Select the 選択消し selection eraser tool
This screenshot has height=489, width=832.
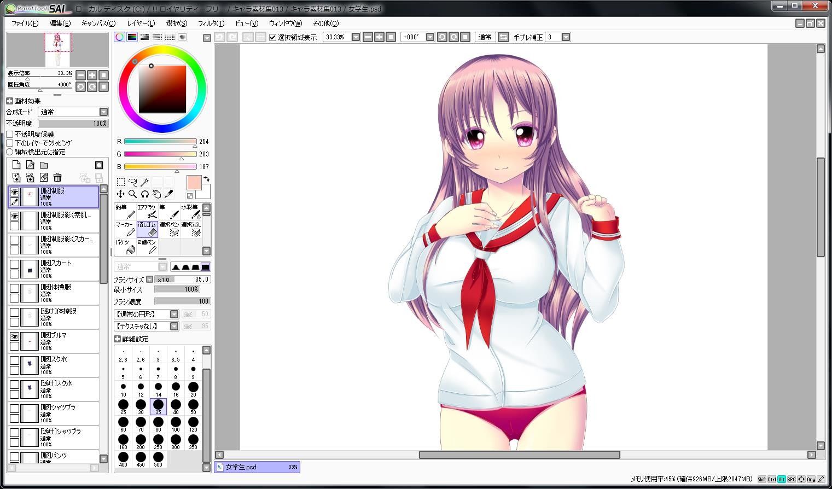tap(190, 230)
